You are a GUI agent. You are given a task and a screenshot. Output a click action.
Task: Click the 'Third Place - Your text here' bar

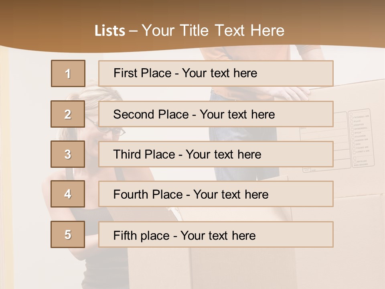click(216, 154)
